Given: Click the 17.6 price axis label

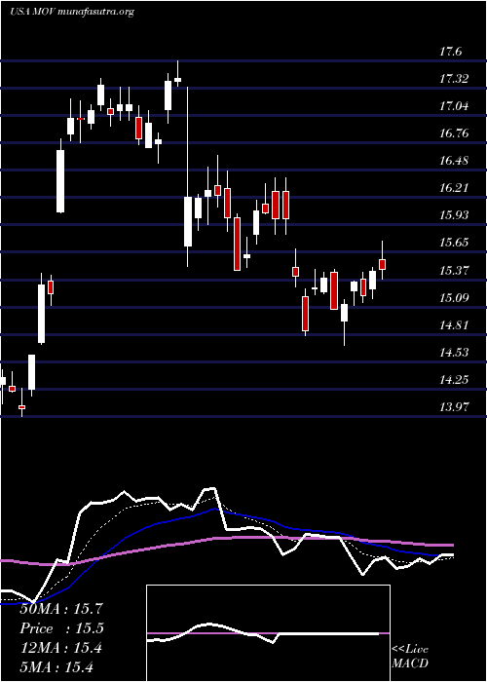Looking at the screenshot, I should [450, 52].
